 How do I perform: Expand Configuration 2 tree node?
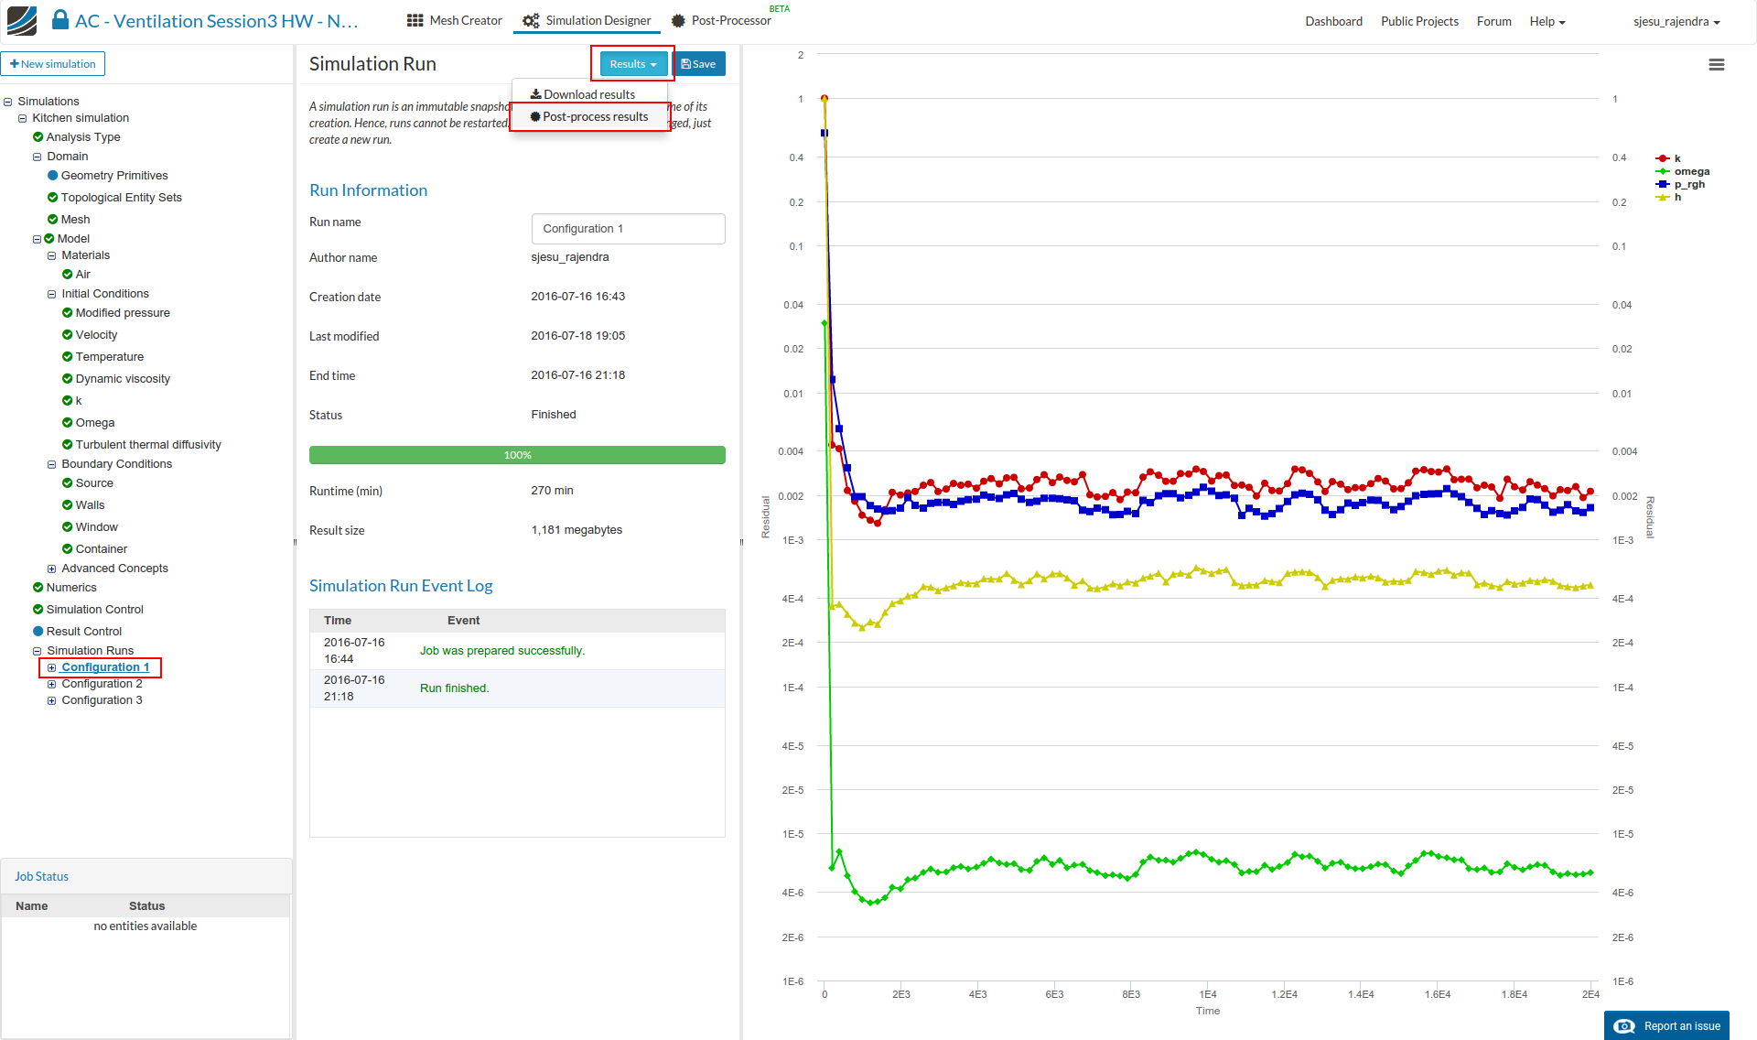tap(52, 685)
